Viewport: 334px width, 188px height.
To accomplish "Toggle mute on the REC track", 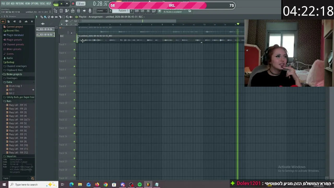I will pyautogui.click(x=74, y=41).
